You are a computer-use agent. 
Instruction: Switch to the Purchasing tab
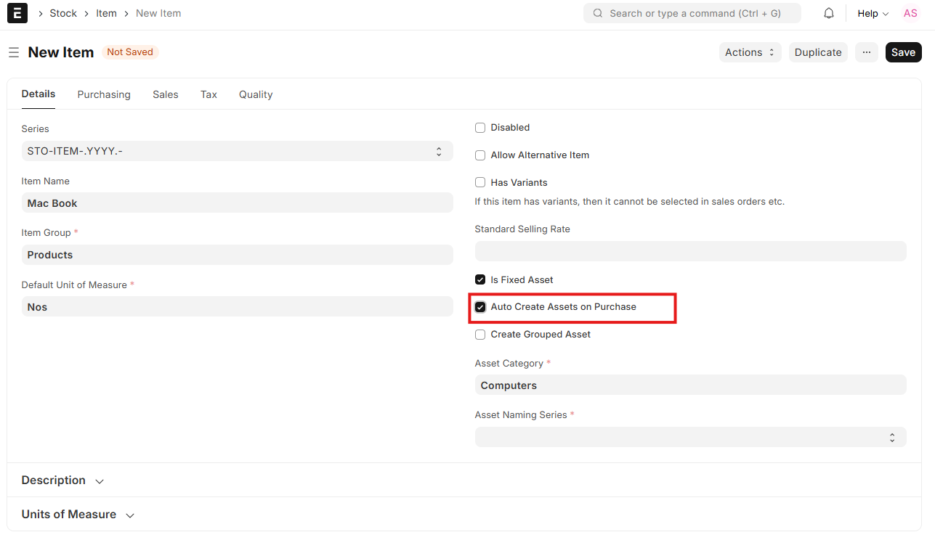[x=104, y=94]
